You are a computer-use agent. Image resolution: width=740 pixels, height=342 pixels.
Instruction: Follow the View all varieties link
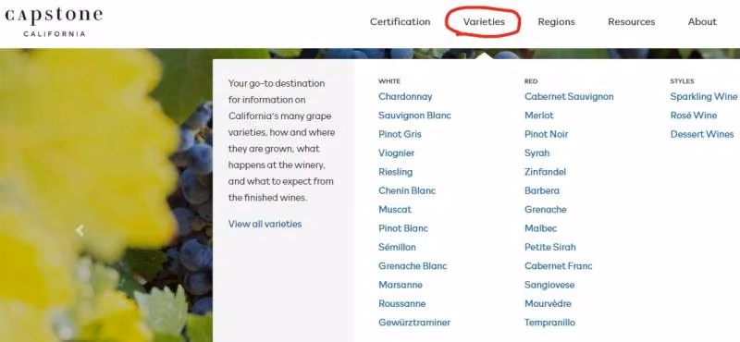265,224
